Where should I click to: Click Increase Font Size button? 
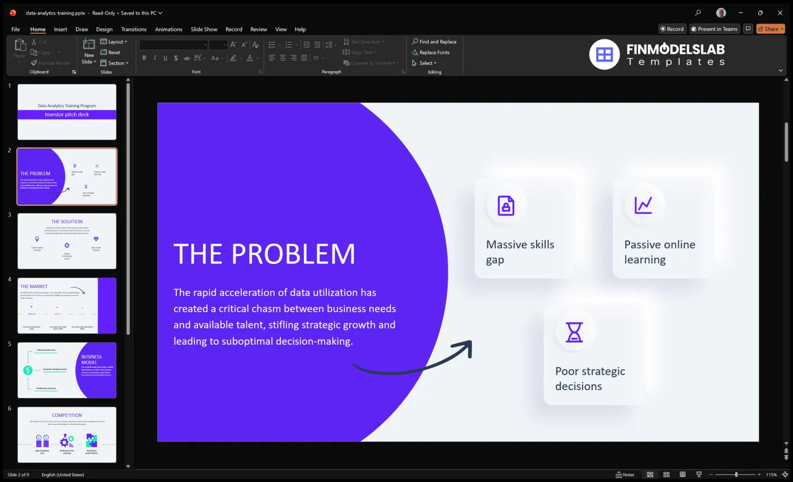233,45
